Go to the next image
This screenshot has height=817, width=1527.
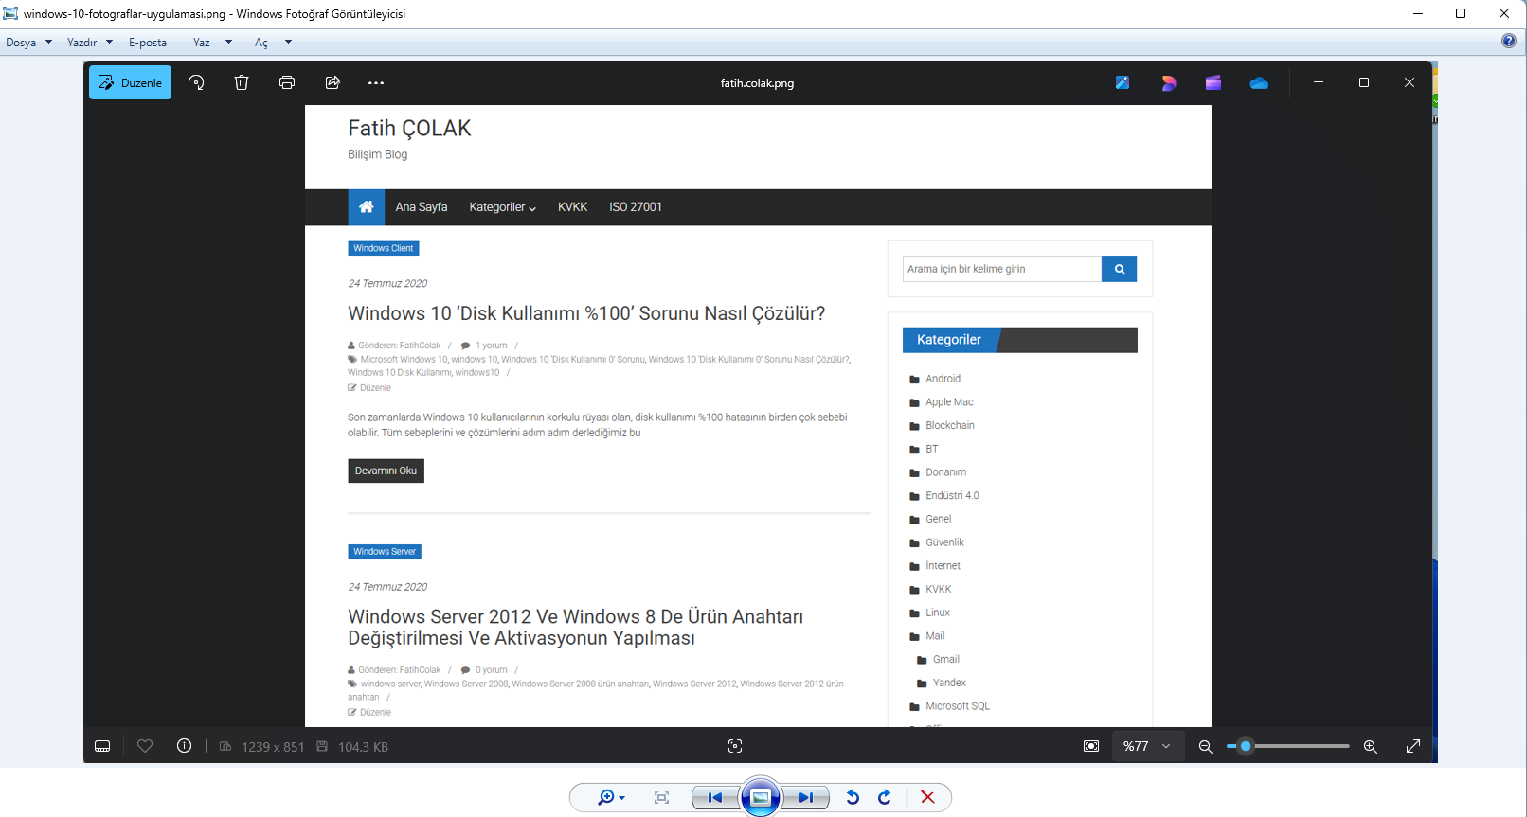point(805,798)
